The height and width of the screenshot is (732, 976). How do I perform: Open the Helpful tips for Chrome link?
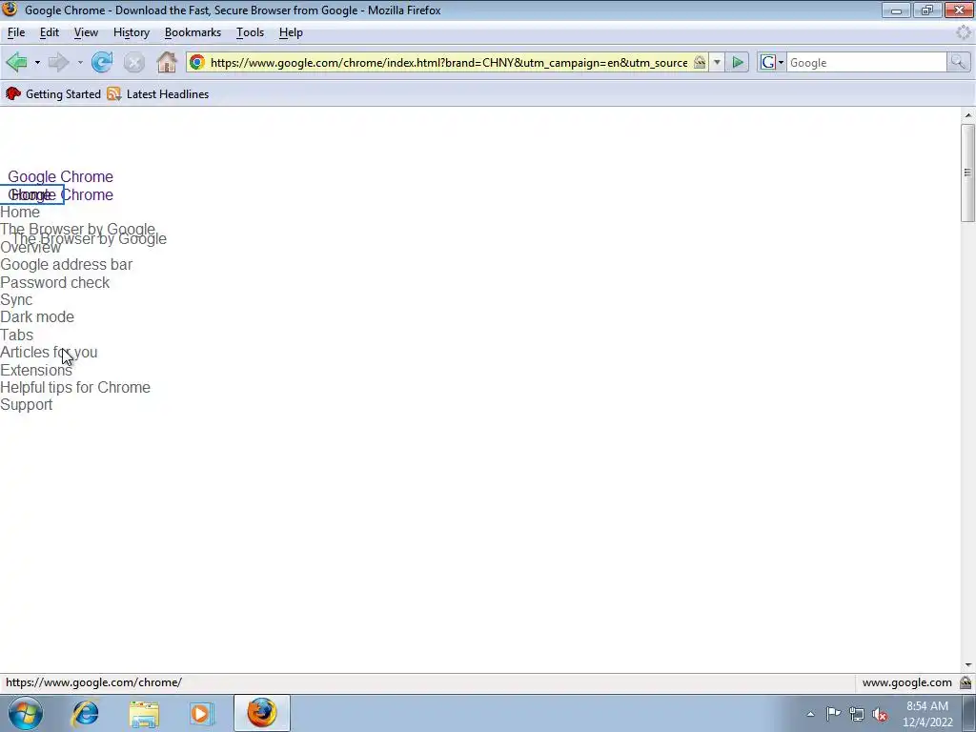pyautogui.click(x=75, y=387)
